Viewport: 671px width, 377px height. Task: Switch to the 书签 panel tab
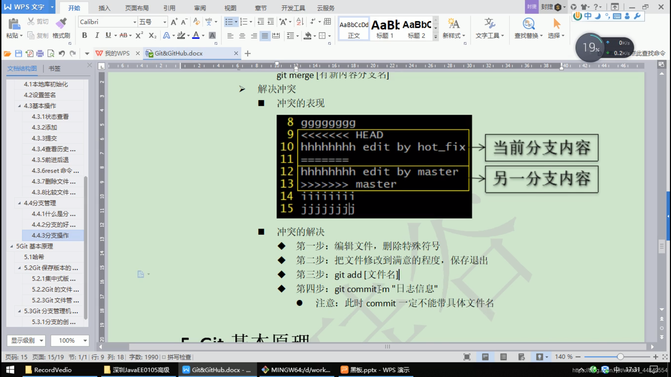coord(54,68)
